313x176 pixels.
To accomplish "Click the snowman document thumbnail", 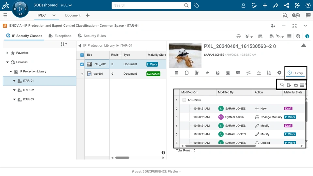I will (185, 56).
